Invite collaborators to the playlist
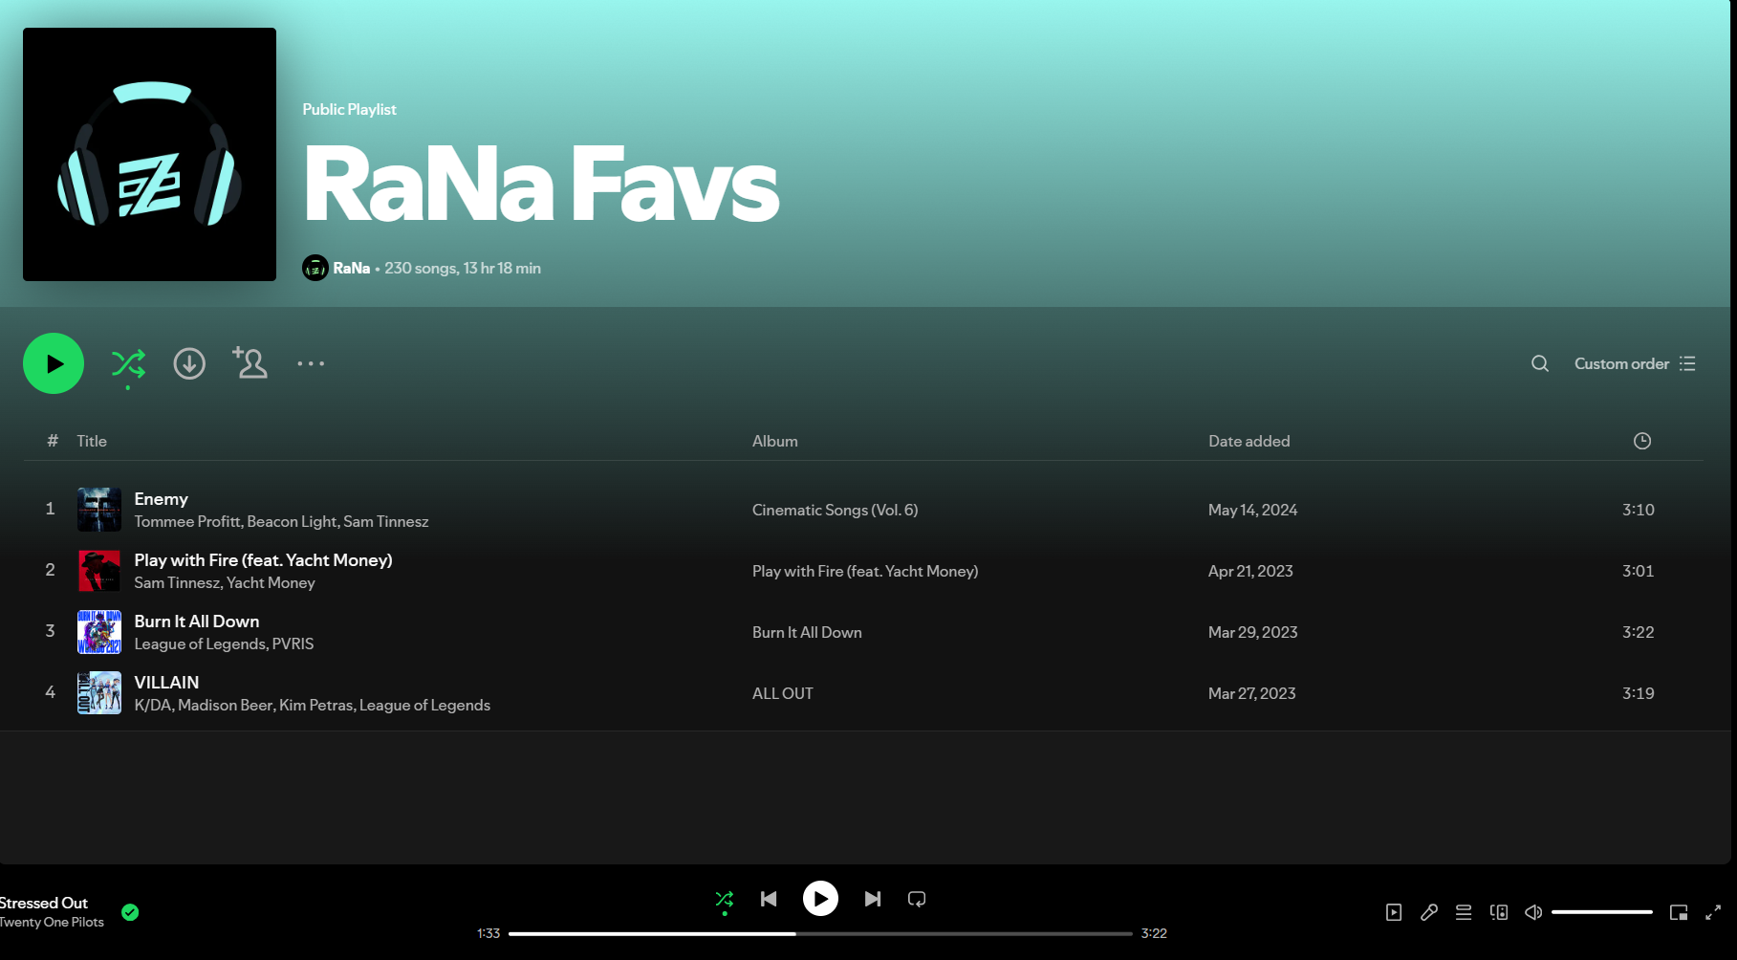 click(x=250, y=363)
